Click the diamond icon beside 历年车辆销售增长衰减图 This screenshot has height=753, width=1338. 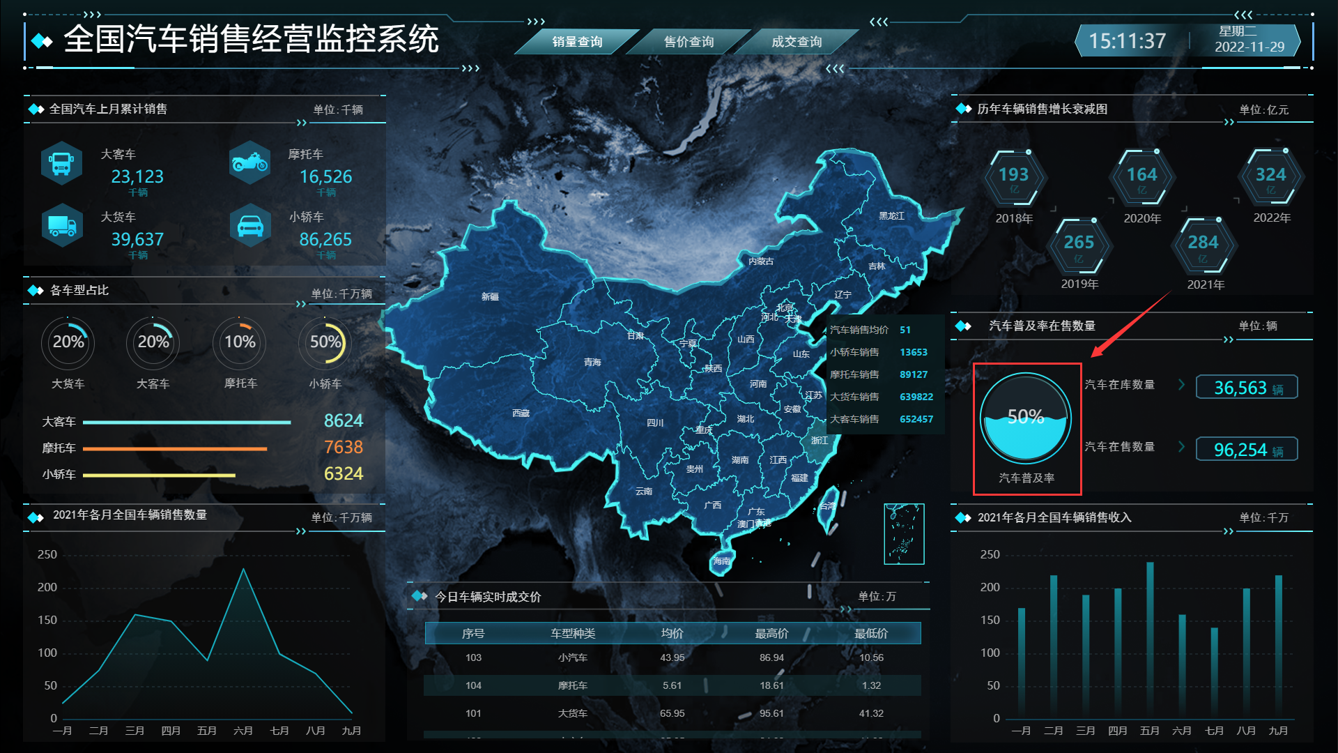pos(964,109)
